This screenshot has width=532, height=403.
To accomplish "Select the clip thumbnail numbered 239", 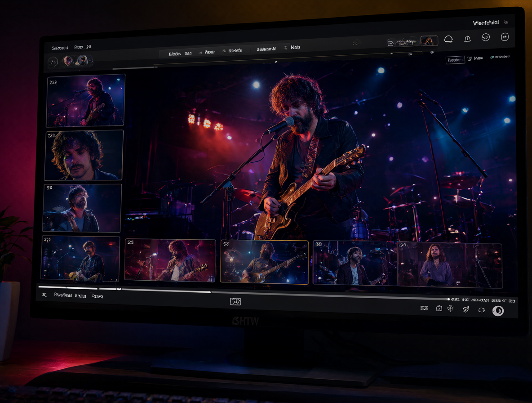I will [x=85, y=100].
